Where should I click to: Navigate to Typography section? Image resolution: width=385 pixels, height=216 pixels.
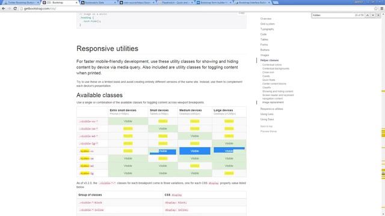coord(267,29)
